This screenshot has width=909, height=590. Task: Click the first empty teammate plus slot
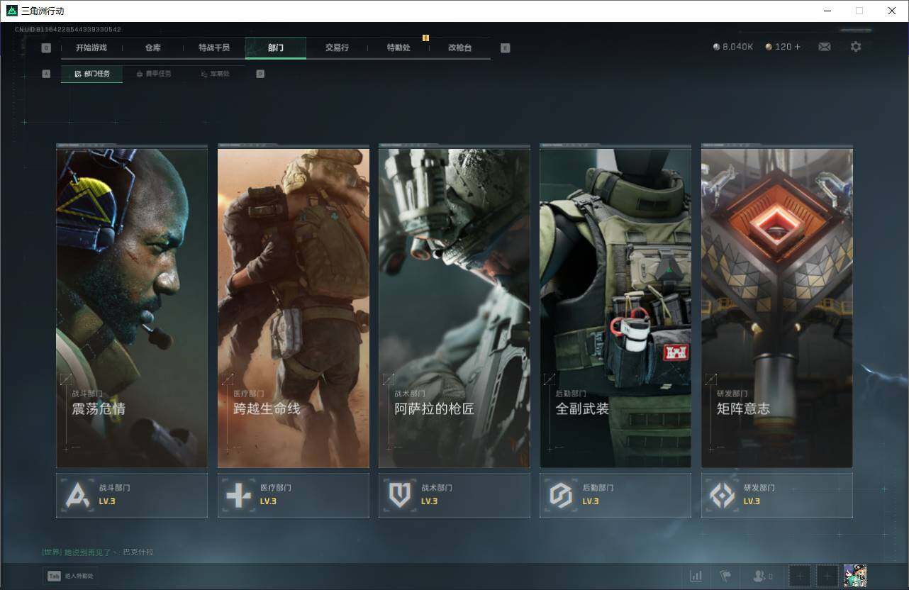pos(800,576)
